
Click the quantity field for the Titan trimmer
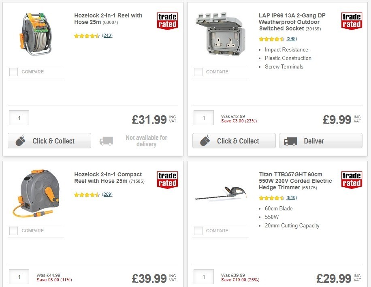(x=203, y=276)
